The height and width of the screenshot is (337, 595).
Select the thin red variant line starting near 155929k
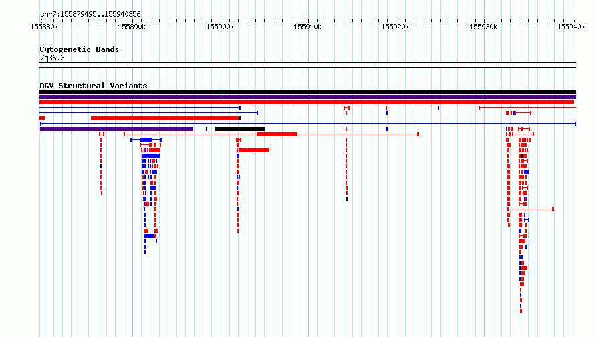coord(527,108)
